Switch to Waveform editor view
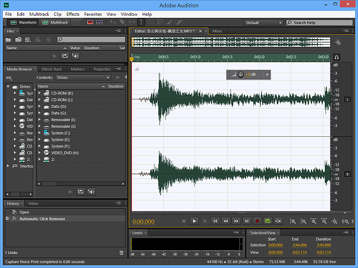Viewport: 358px width, 268px height. (x=23, y=22)
